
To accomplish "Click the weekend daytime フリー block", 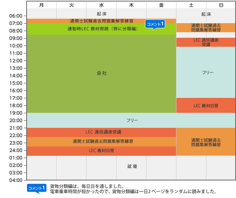I will tap(206, 72).
